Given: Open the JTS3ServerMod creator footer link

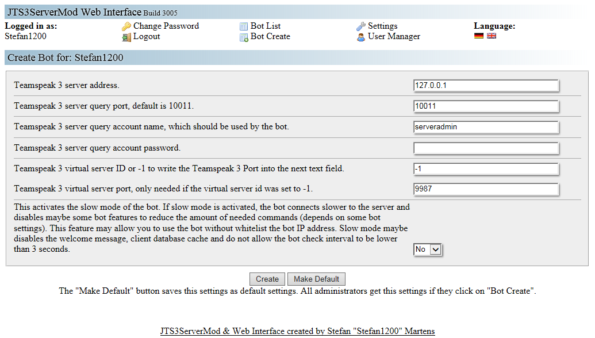Looking at the screenshot, I should tap(297, 331).
